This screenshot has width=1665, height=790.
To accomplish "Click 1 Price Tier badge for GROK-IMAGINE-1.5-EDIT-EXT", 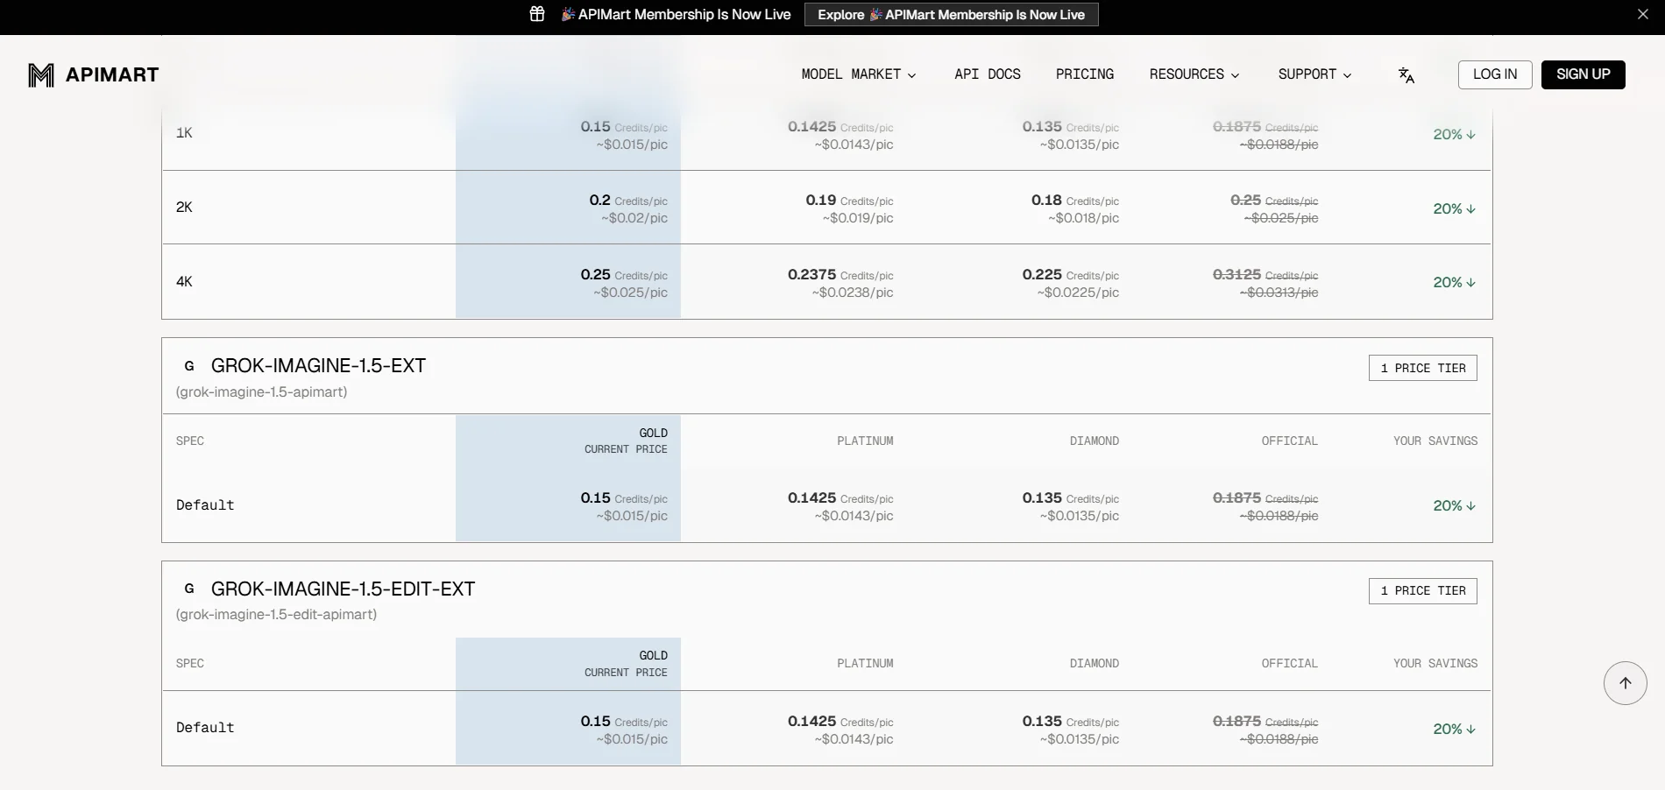I will coord(1423,591).
